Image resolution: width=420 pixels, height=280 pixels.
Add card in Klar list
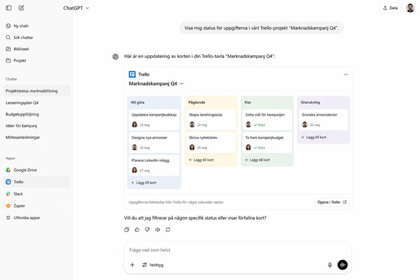point(257,160)
